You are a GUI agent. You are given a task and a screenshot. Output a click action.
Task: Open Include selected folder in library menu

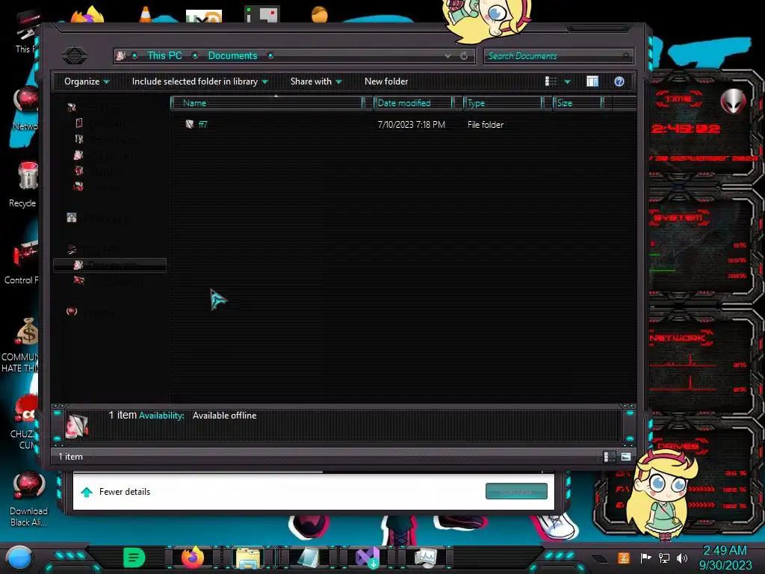pos(199,81)
